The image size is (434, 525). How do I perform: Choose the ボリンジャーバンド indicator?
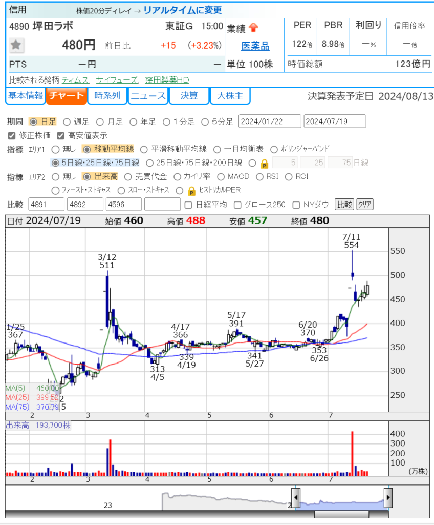(274, 149)
